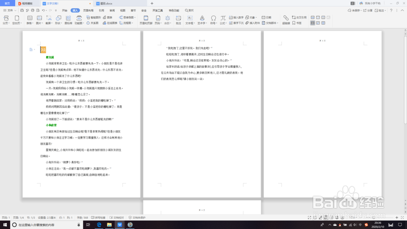Click the Print Preview icon
Image resolution: width=407 pixels, height=229 pixels.
(x=38, y=11)
